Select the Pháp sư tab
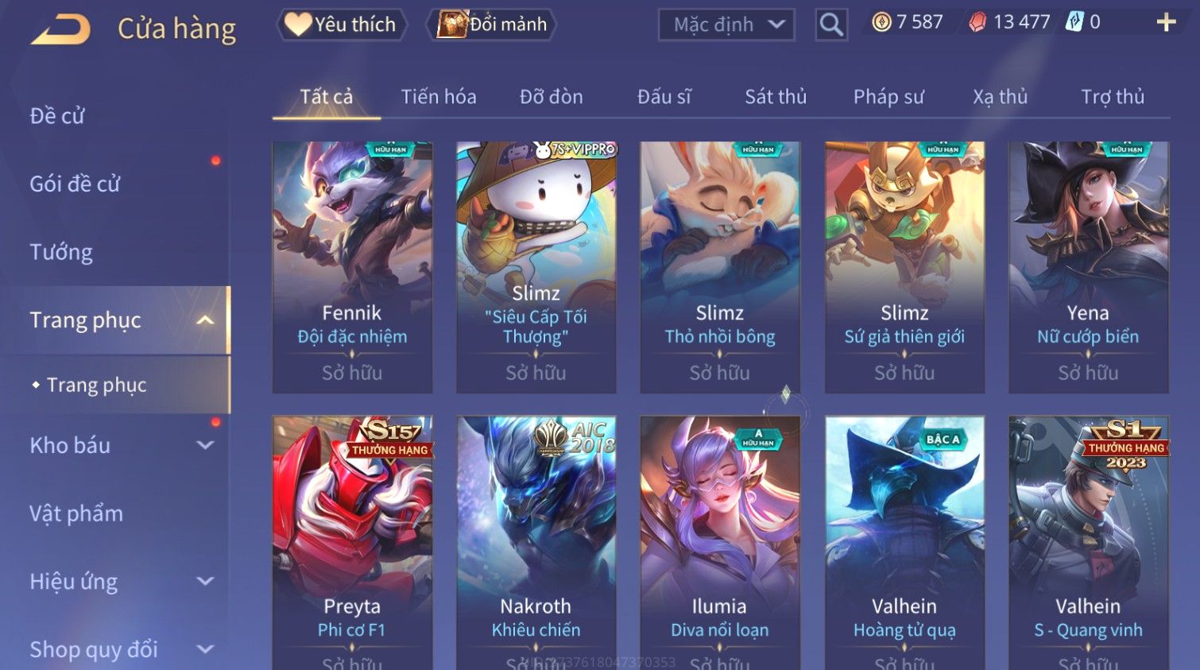Image resolution: width=1200 pixels, height=670 pixels. click(888, 97)
